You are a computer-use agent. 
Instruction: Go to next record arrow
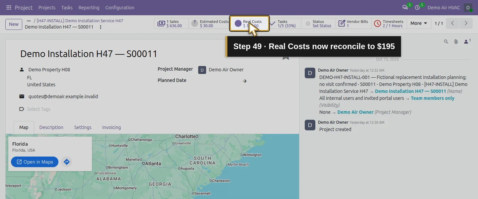tap(466, 23)
